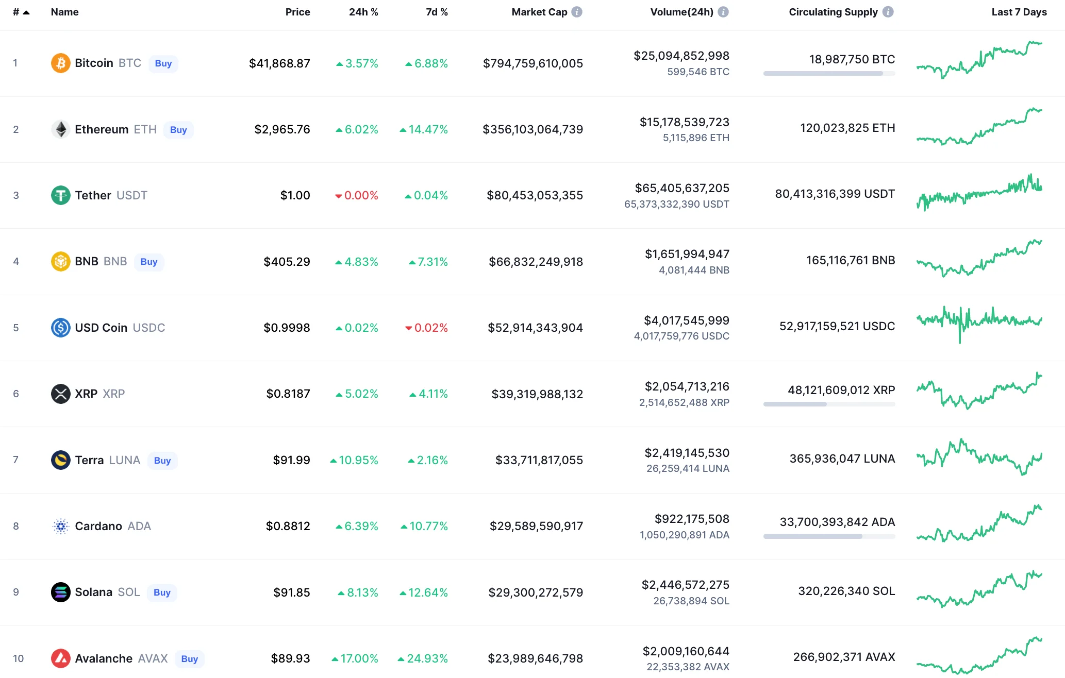
Task: Sort table by 24h % column header
Action: (x=363, y=12)
